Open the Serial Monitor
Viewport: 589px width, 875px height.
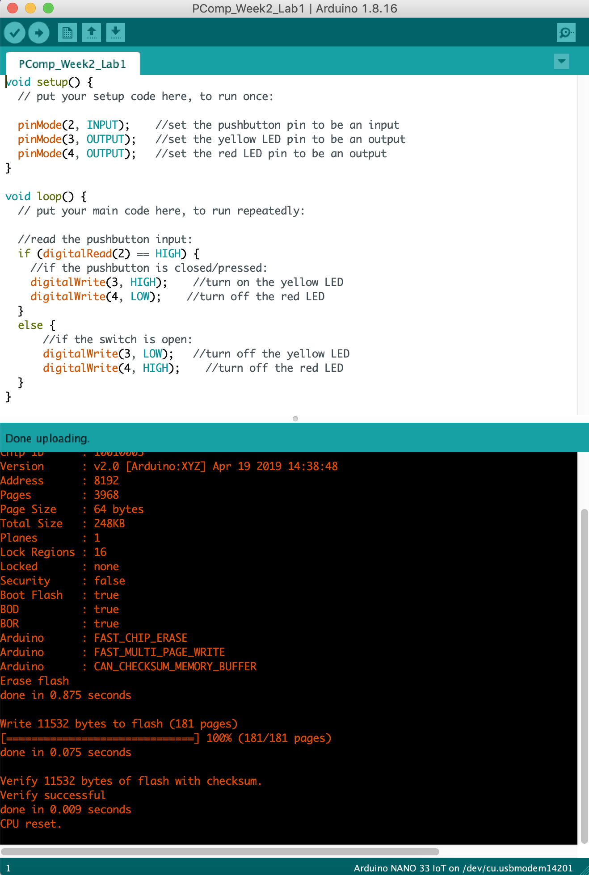tap(566, 33)
